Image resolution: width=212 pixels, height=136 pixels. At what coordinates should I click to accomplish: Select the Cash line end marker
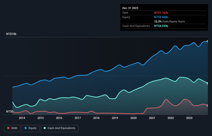pyautogui.click(x=208, y=83)
